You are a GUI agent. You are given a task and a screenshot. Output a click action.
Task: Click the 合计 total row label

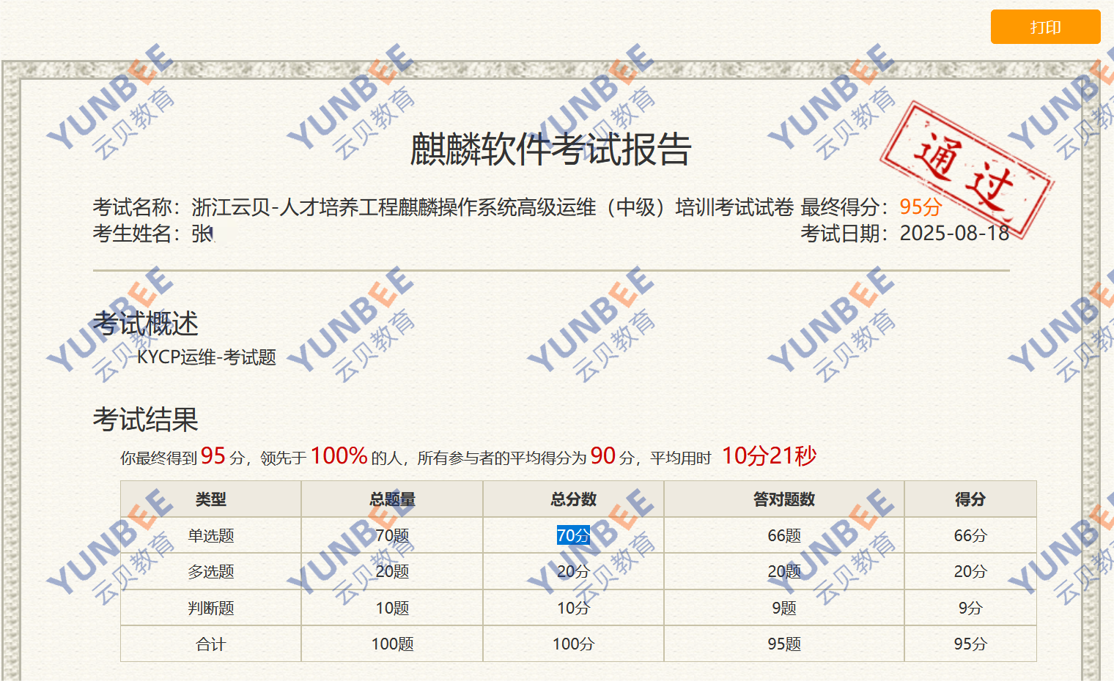[211, 644]
